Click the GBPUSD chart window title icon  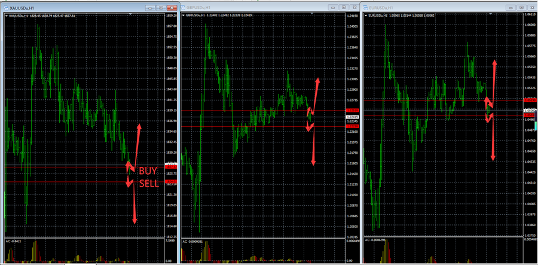tap(183, 8)
